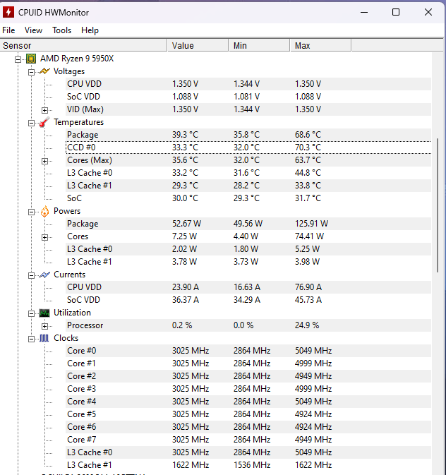This screenshot has height=475, width=446.
Task: Click the Currents wave icon
Action: tap(44, 275)
